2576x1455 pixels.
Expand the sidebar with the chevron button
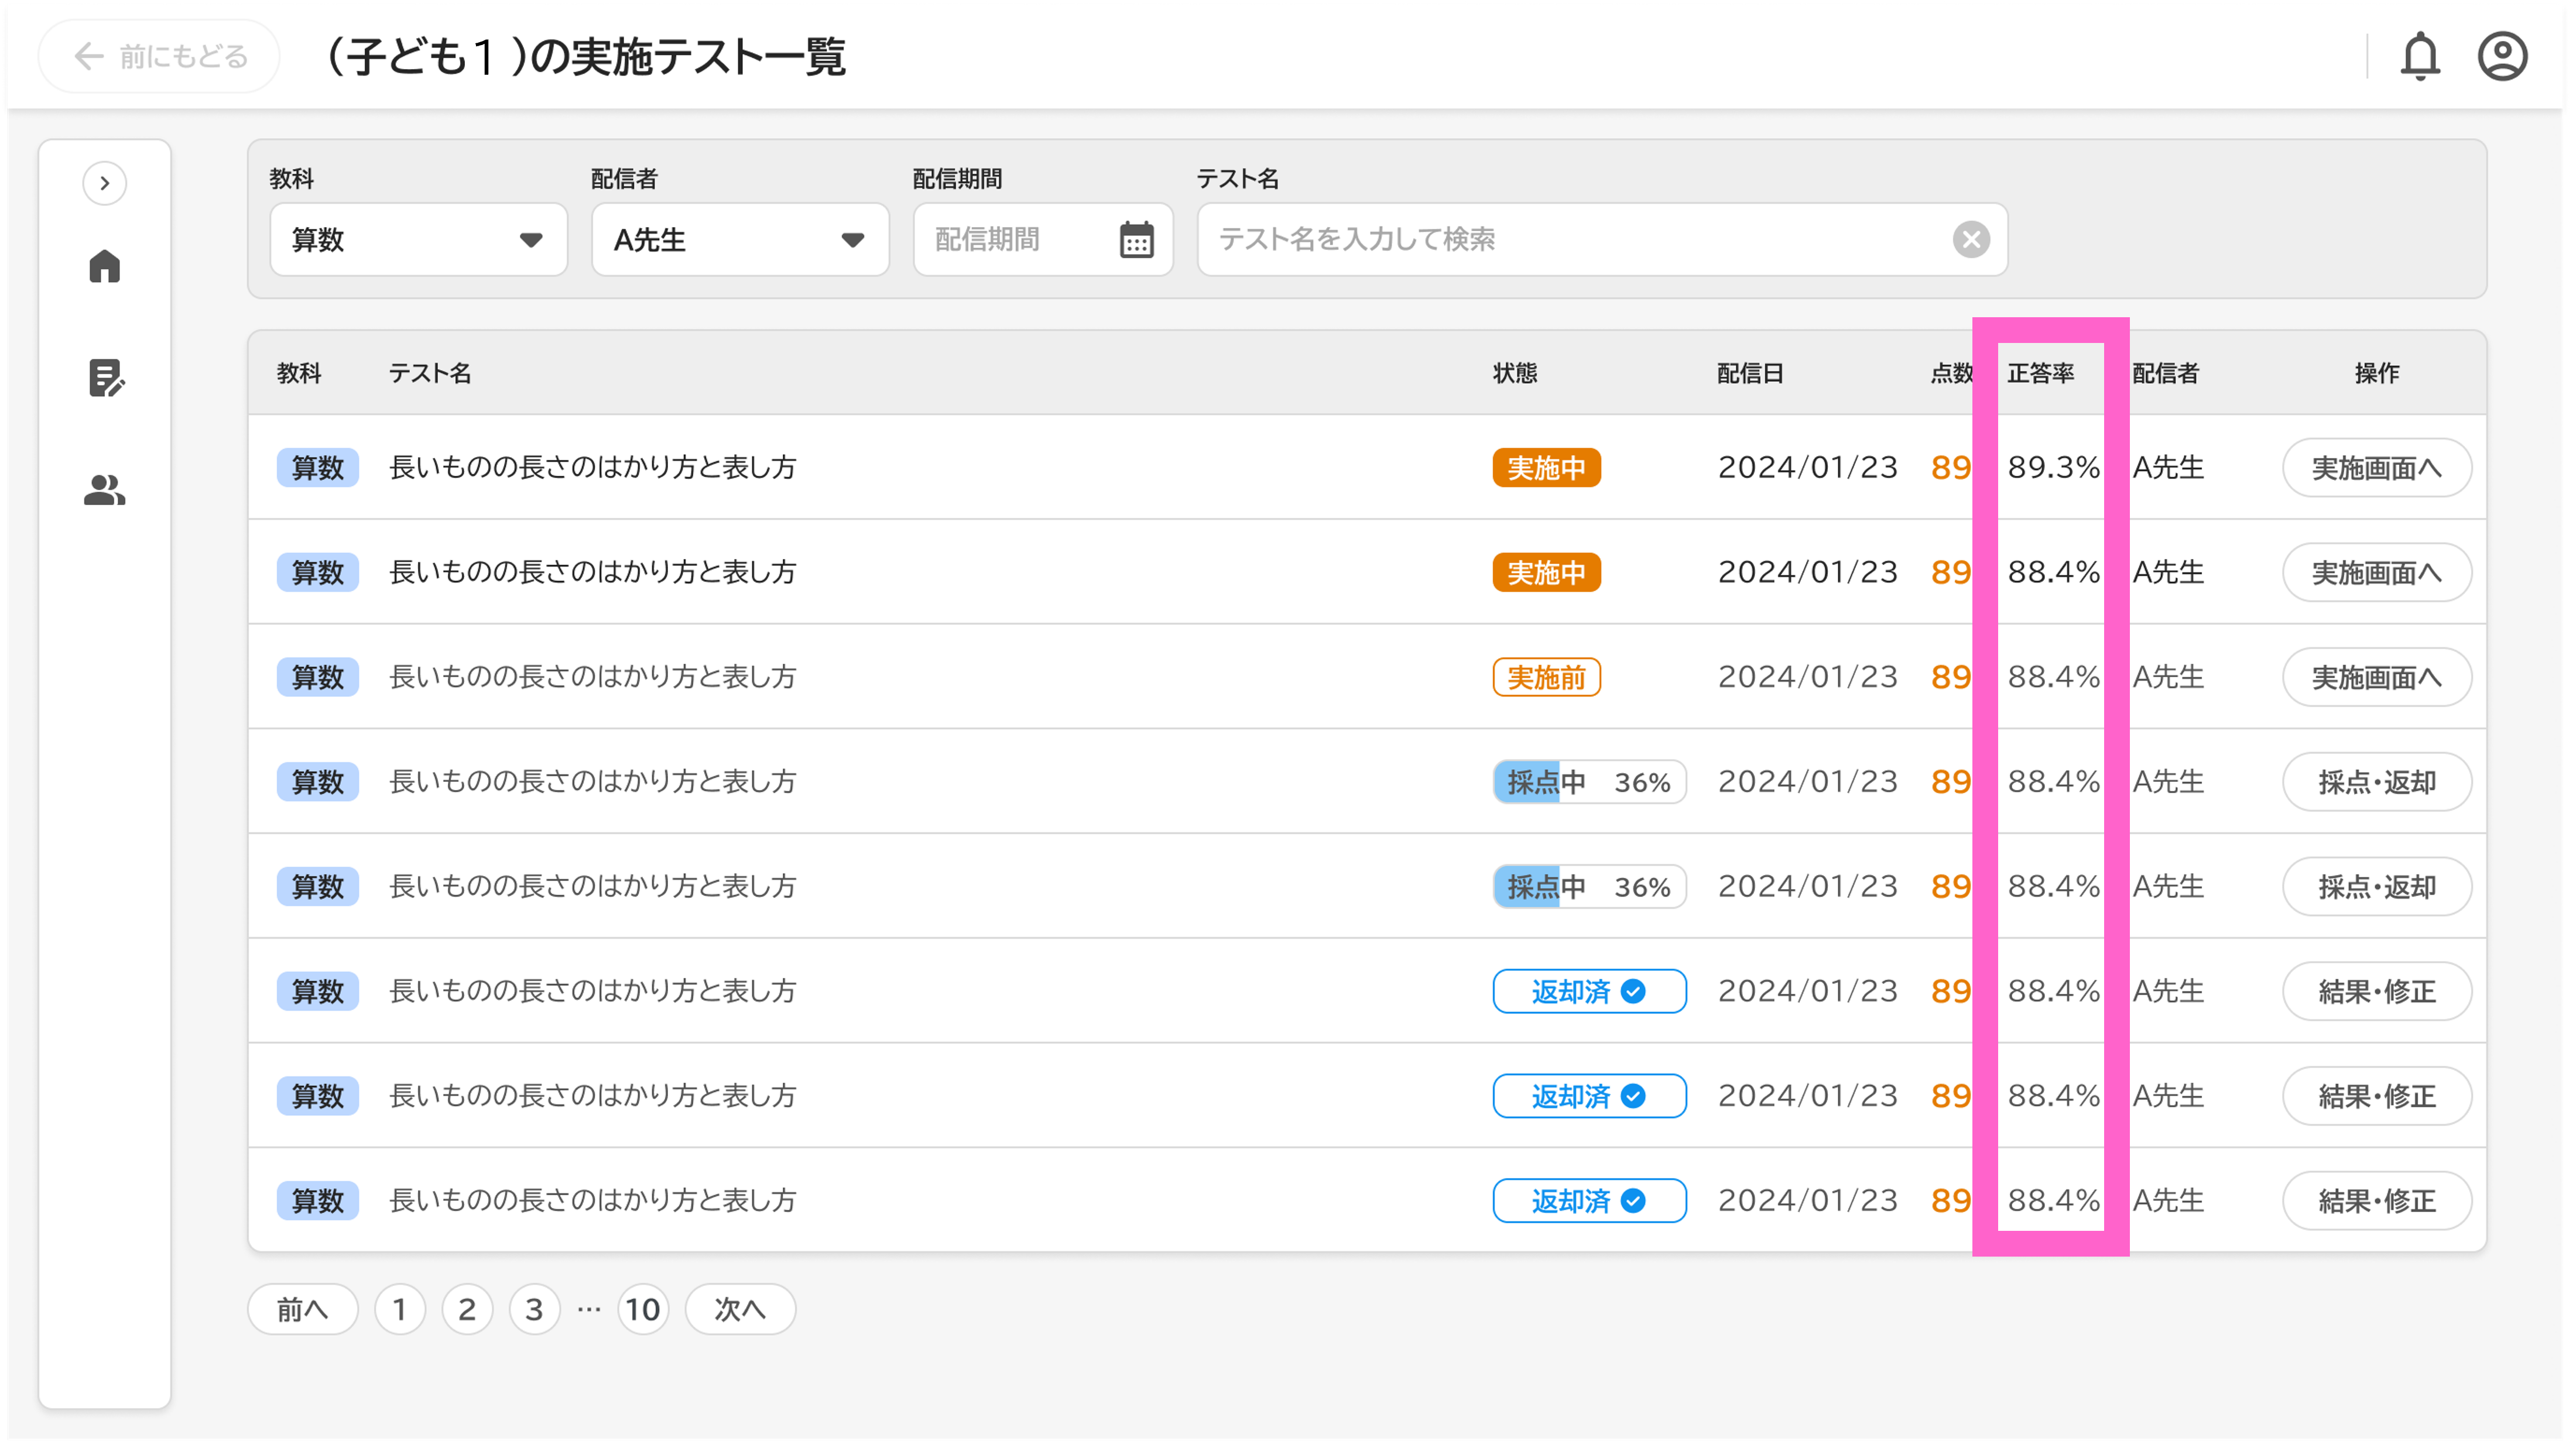click(104, 183)
